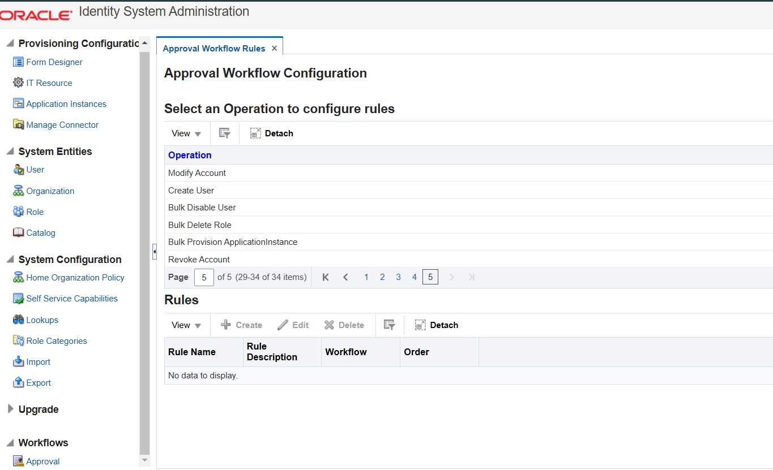Click the Import icon
This screenshot has height=470, width=773.
(18, 362)
